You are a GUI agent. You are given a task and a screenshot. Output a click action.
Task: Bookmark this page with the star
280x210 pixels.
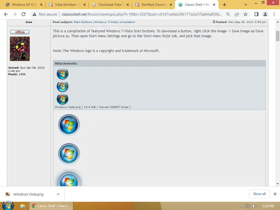click(x=246, y=14)
